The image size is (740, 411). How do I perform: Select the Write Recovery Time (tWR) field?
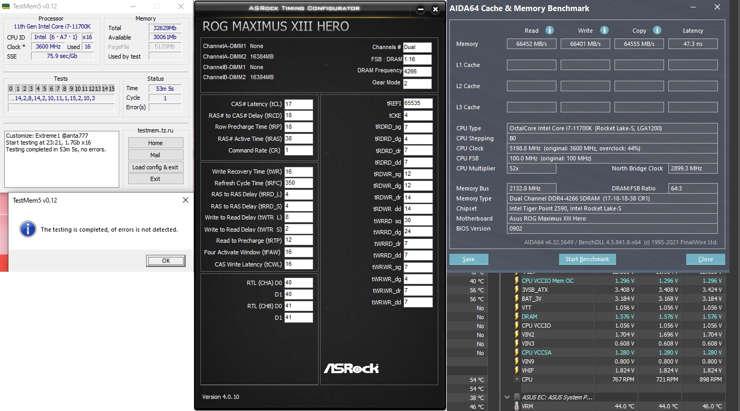[x=299, y=172]
